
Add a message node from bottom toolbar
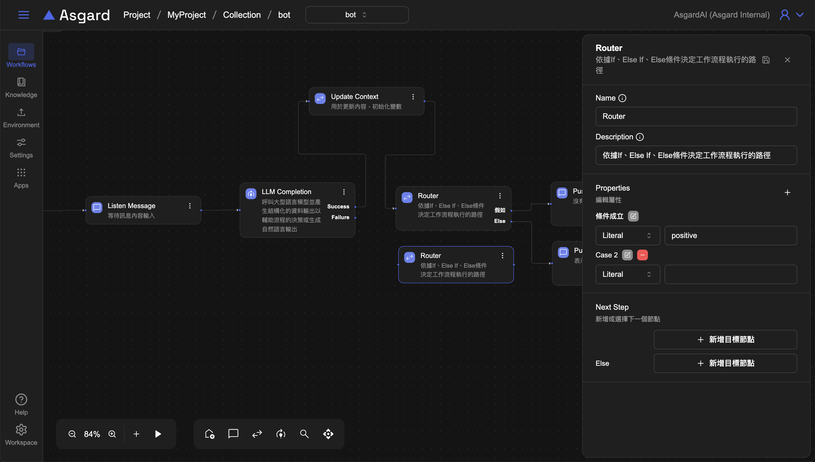[233, 433]
